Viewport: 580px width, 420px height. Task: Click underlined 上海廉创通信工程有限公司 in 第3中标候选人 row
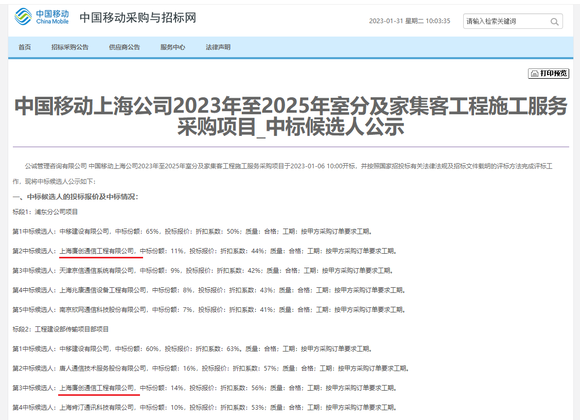tap(97, 388)
